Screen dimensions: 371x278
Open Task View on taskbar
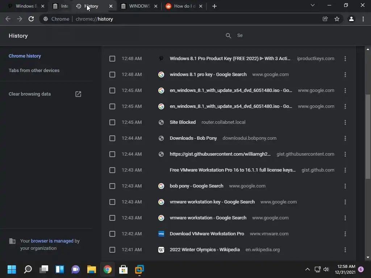[44, 269]
